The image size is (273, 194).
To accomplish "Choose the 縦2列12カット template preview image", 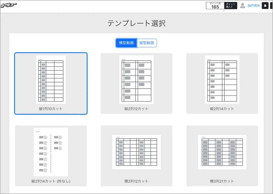I will pyautogui.click(x=136, y=80).
